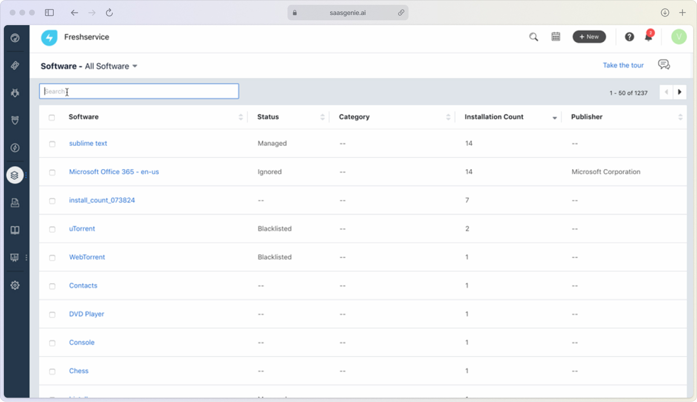
Task: Click the software Search field
Action: [x=139, y=91]
